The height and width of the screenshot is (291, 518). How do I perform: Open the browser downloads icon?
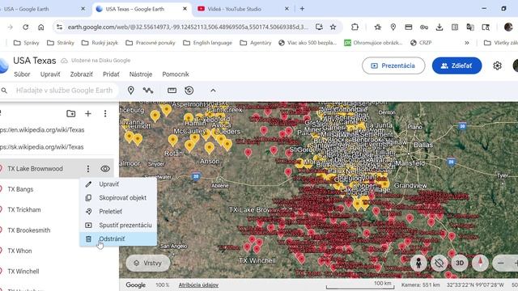(x=439, y=27)
